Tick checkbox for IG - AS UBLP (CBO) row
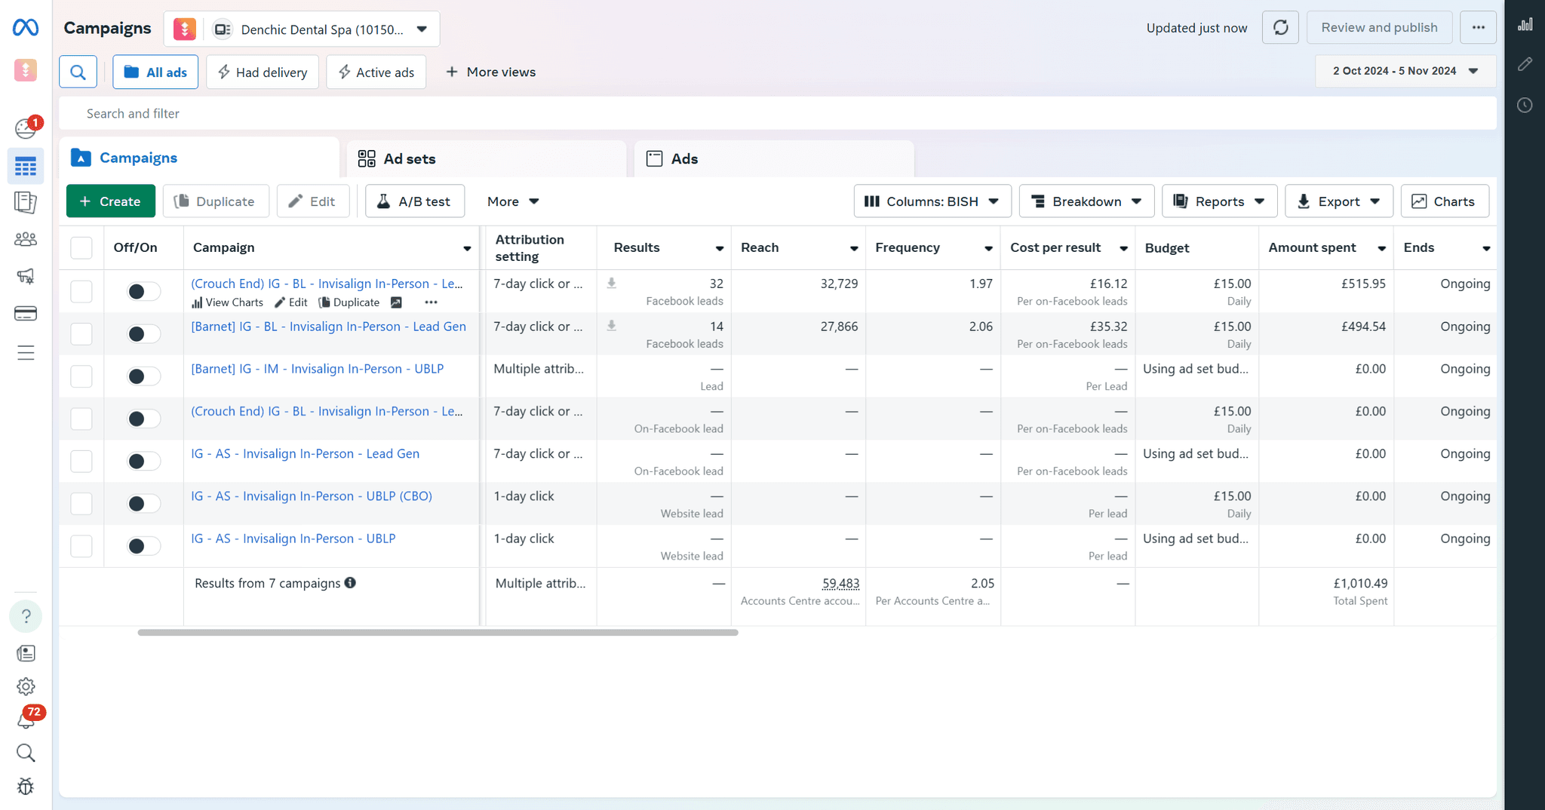The width and height of the screenshot is (1545, 810). pyautogui.click(x=81, y=503)
